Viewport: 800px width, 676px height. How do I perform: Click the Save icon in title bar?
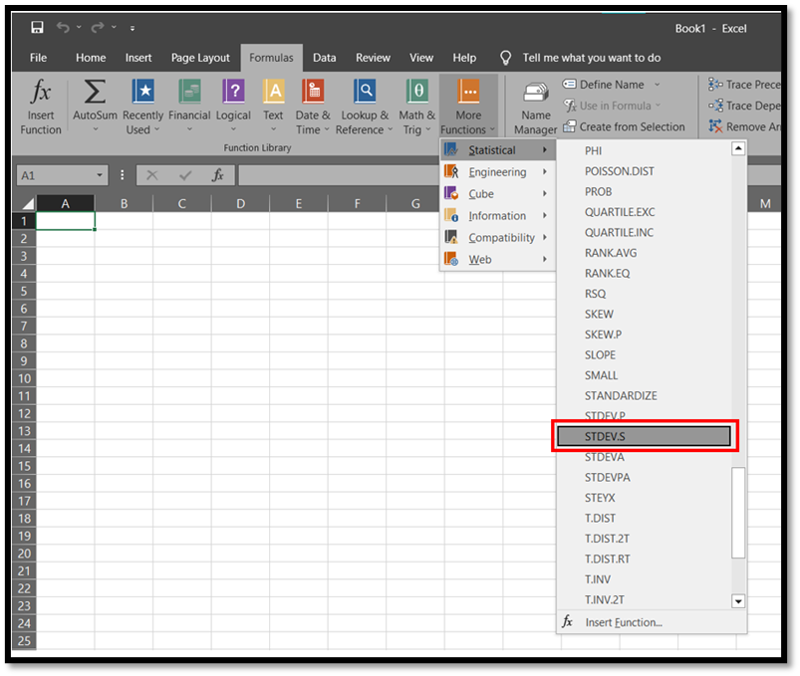click(x=37, y=28)
